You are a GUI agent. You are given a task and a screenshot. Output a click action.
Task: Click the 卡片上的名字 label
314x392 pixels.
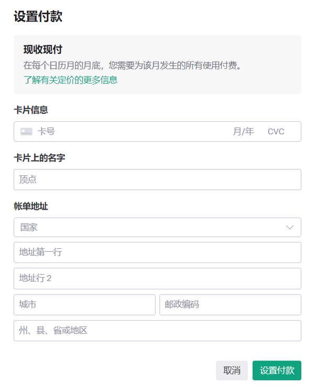click(x=39, y=157)
